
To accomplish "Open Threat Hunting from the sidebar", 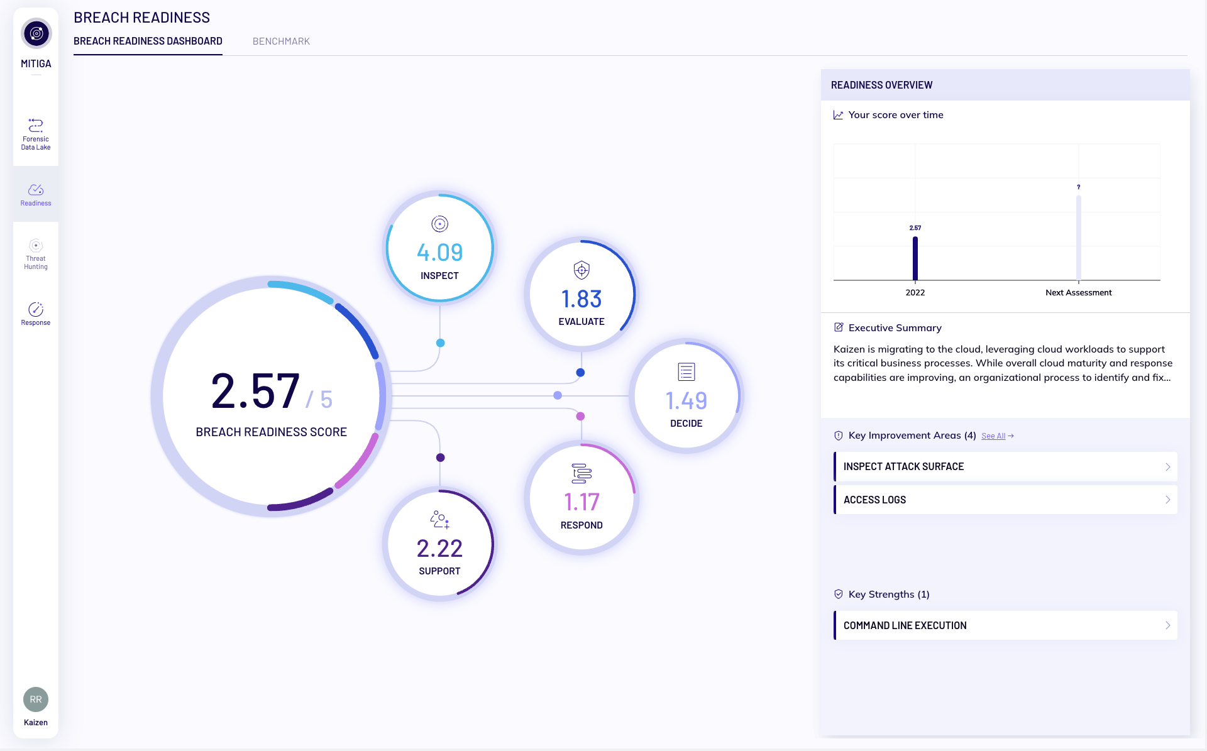I will click(36, 246).
